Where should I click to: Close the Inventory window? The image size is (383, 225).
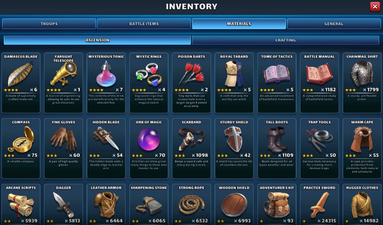[375, 7]
